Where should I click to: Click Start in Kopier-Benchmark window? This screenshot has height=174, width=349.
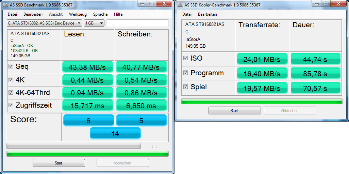[x=235, y=111]
